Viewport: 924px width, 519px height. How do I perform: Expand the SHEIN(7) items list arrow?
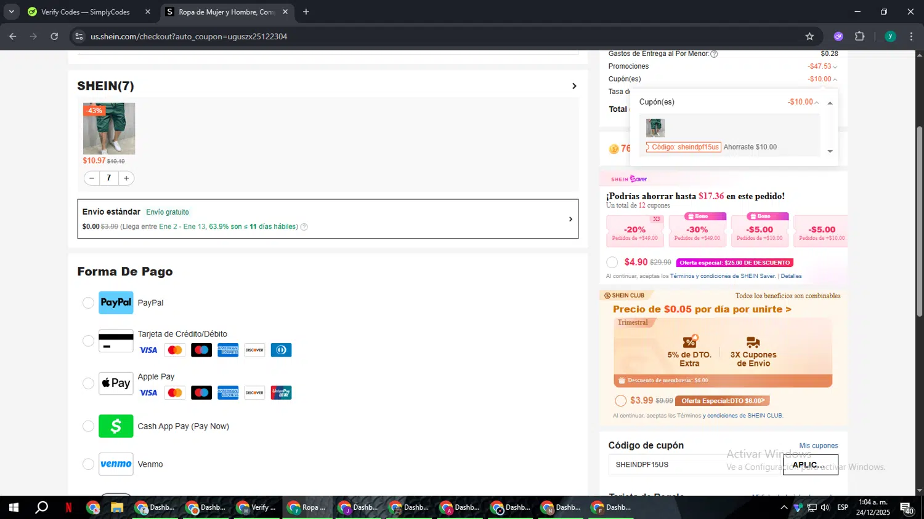pos(574,86)
